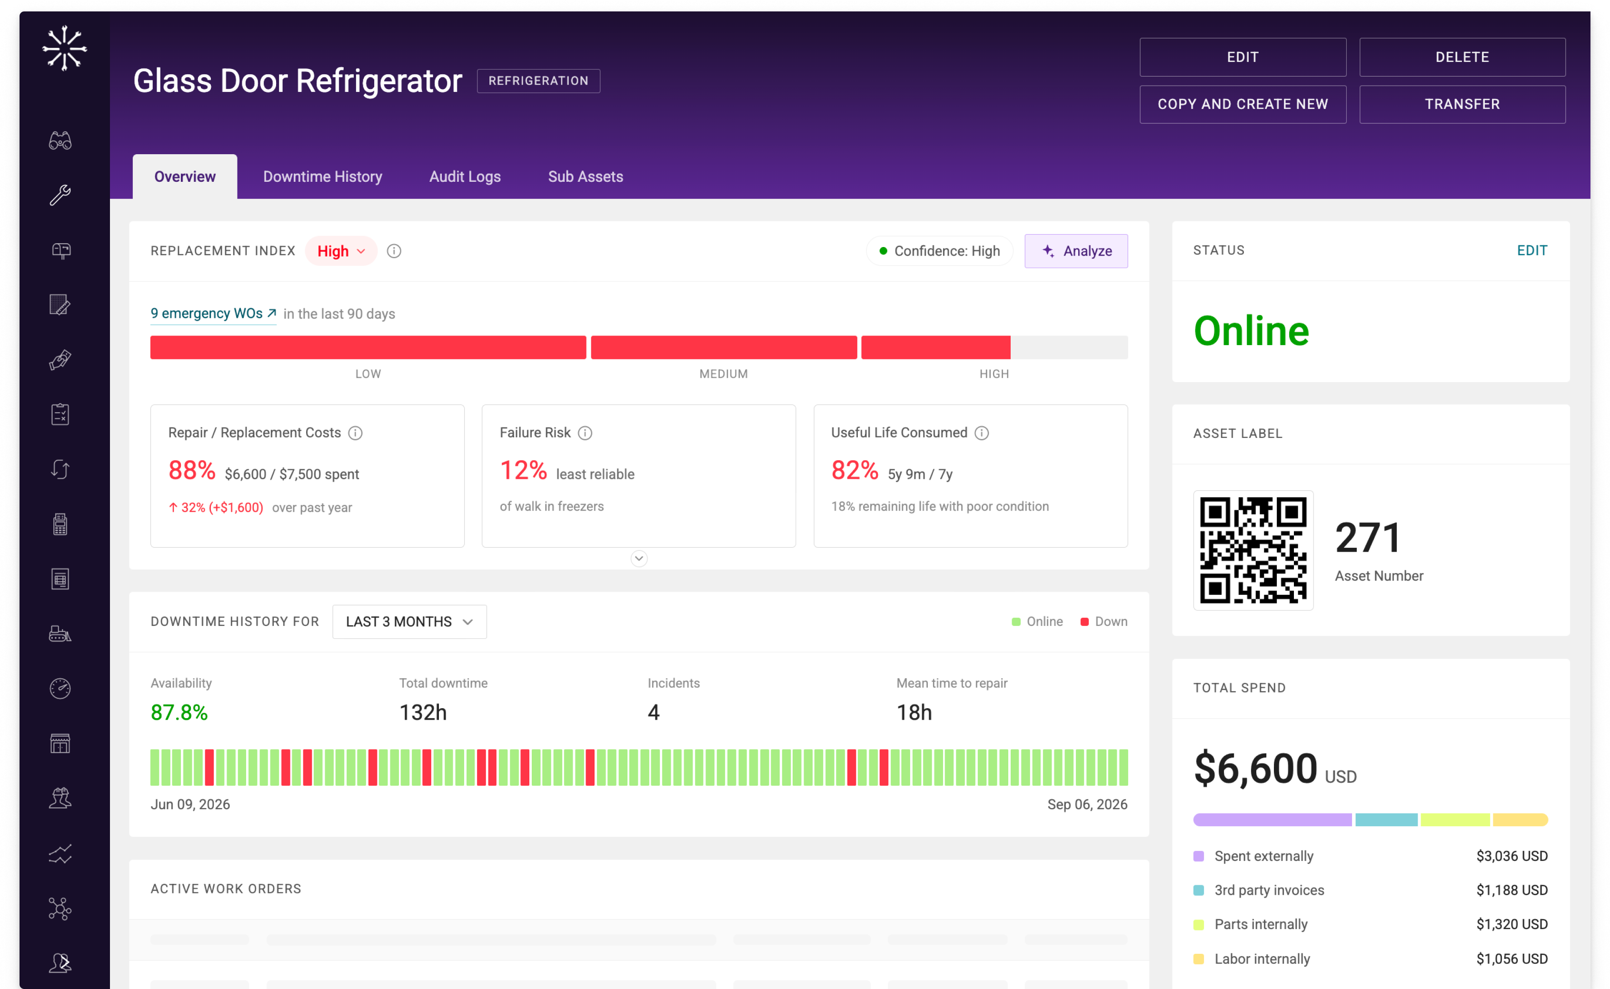Open the gauge meter sidebar icon
This screenshot has width=1610, height=989.
tap(60, 688)
